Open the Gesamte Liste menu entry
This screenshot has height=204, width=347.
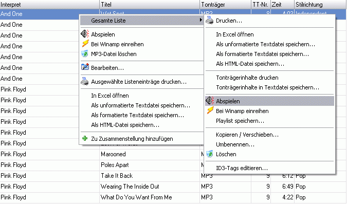click(142, 21)
